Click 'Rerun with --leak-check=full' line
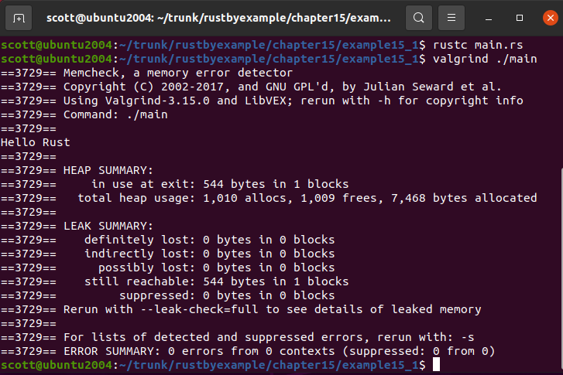Viewport: 563px width, 375px height. point(241,310)
